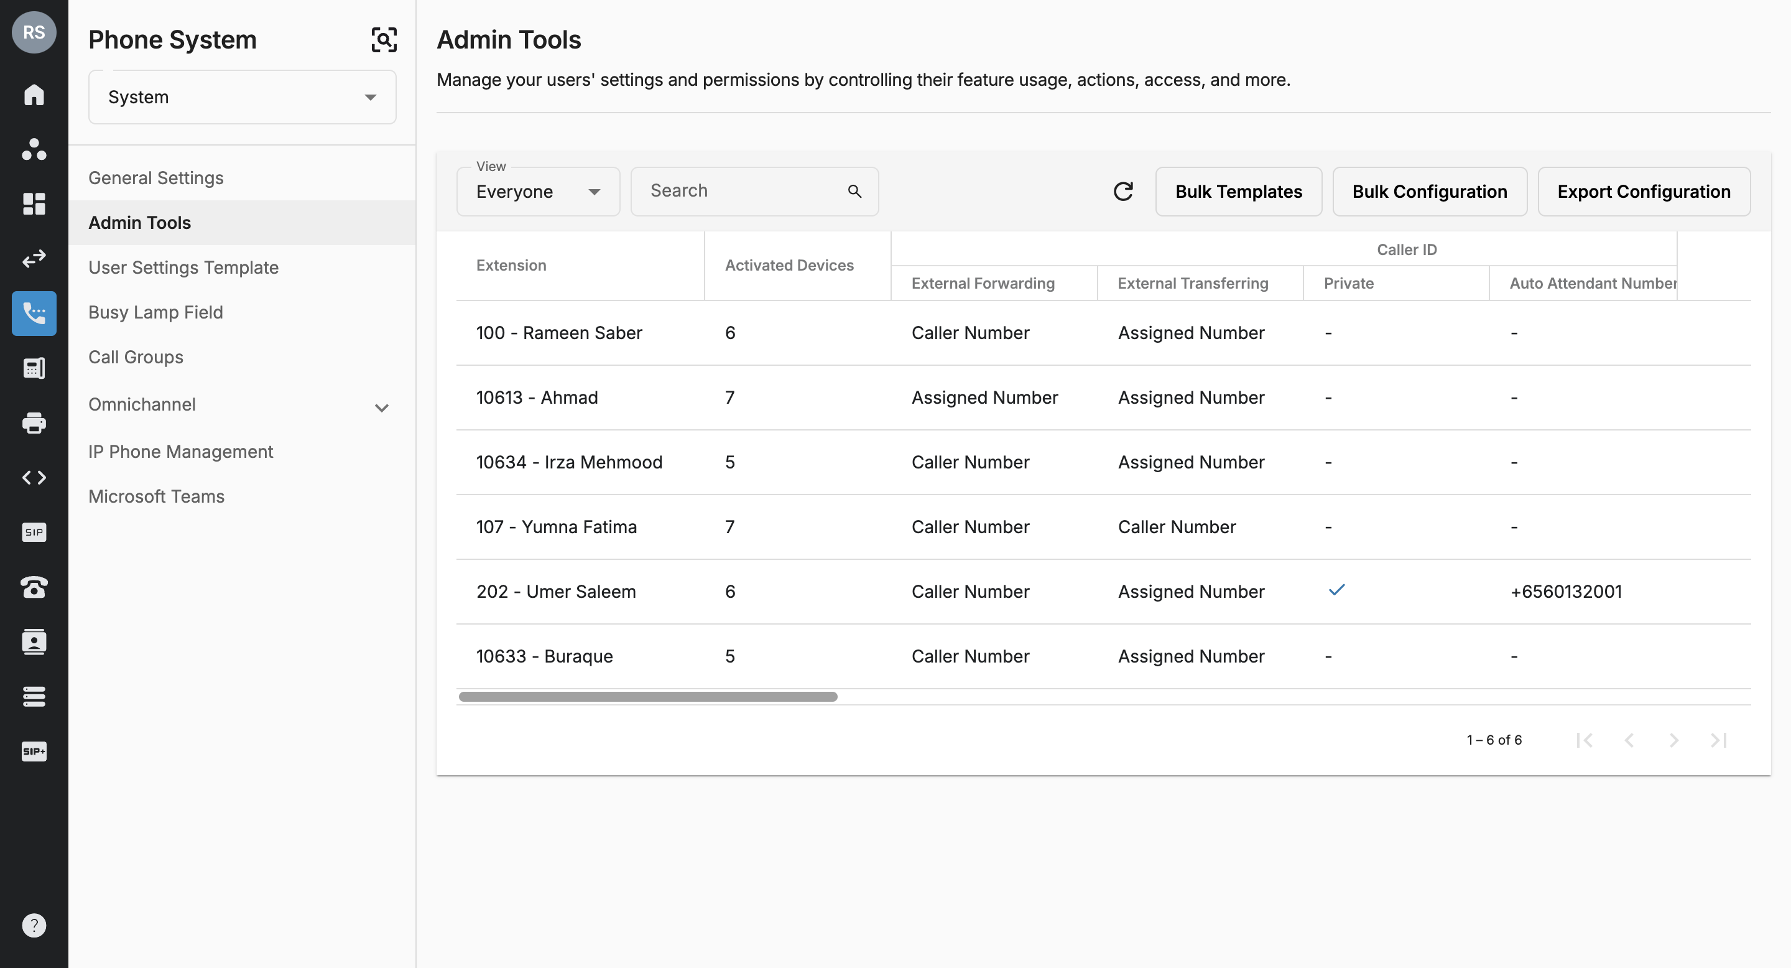Select the row 202 - Umer Saleem

[x=1103, y=592]
